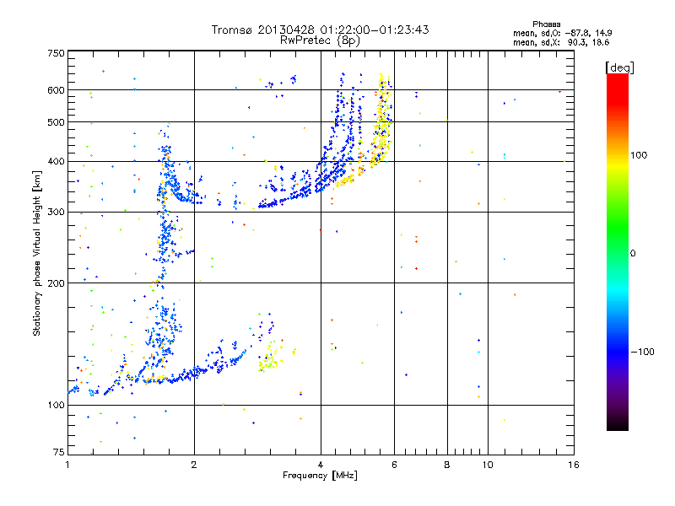675x506 pixels.
Task: Click the 'Phases' statistics heading
Action: tap(546, 24)
